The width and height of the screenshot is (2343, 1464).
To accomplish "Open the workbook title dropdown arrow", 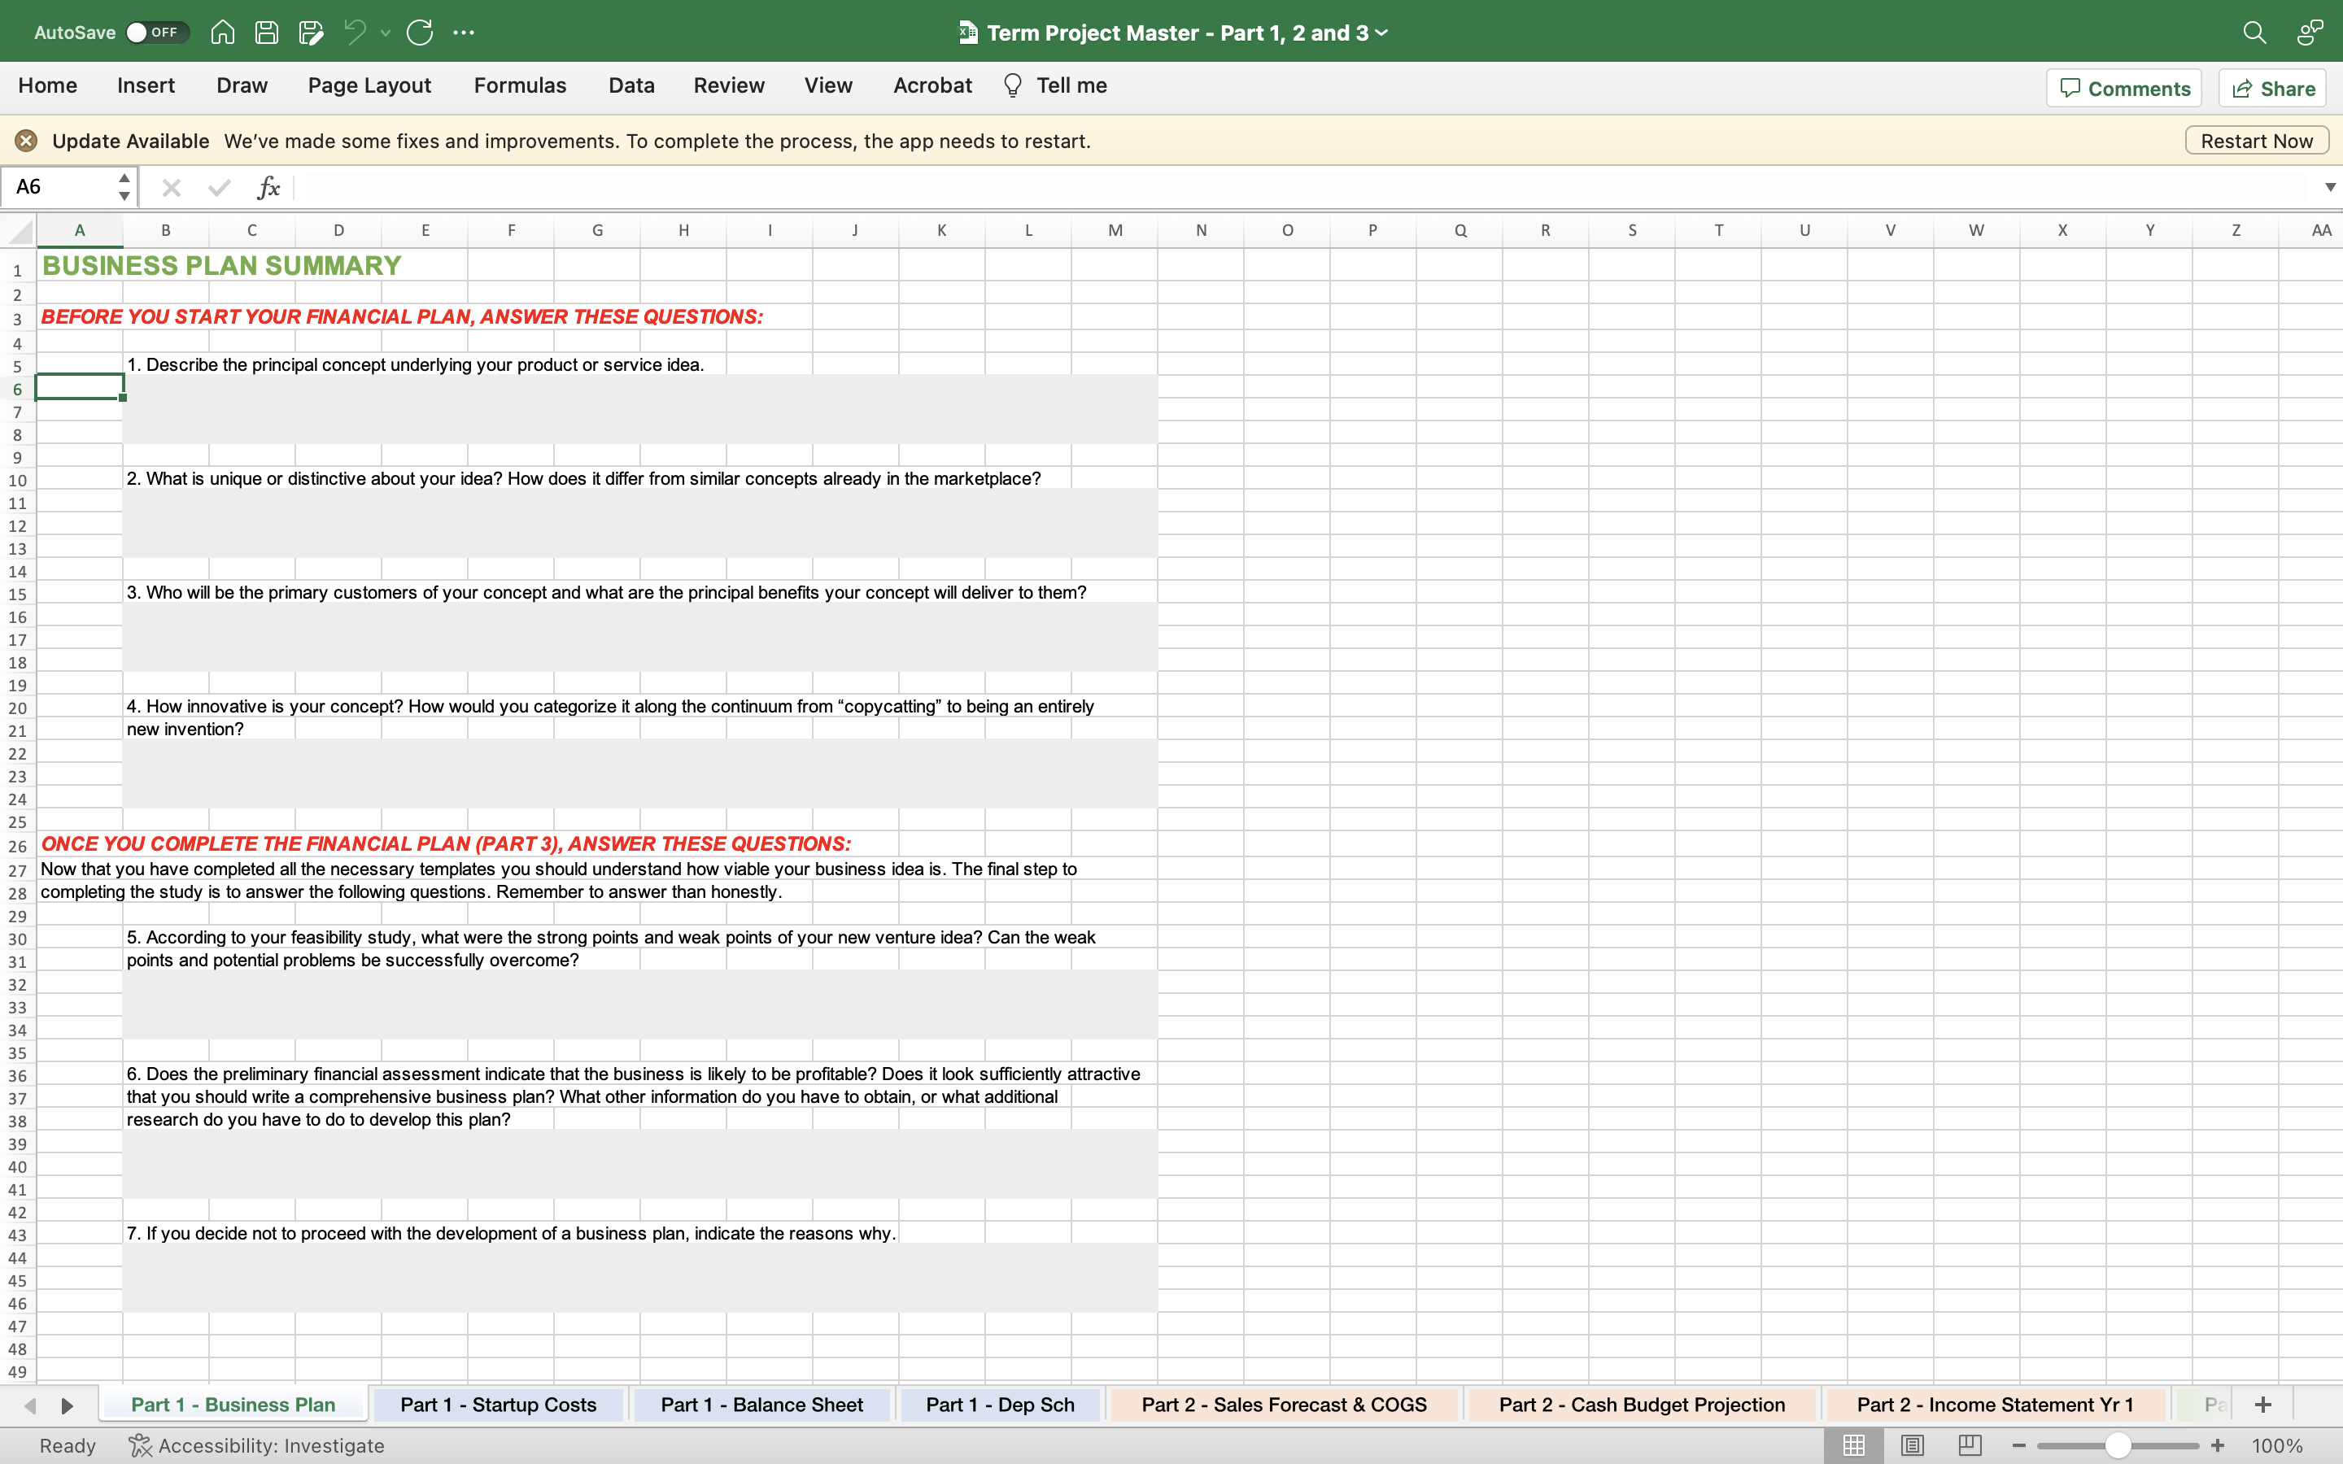I will pyautogui.click(x=1380, y=32).
